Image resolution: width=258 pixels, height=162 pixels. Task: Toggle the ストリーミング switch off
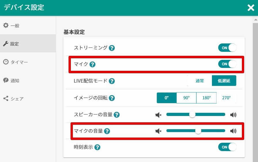coord(227,48)
